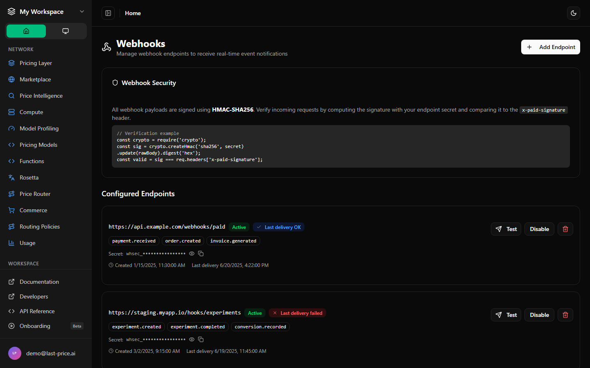Click the Webhooks page icon
Screen dimensions: 590x368
point(107,47)
